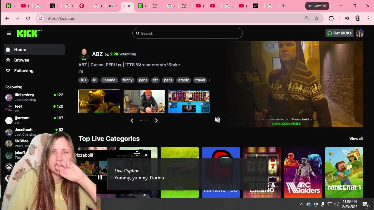The width and height of the screenshot is (374, 210).
Task: Open Chrome profile avatar
Action: [358, 18]
